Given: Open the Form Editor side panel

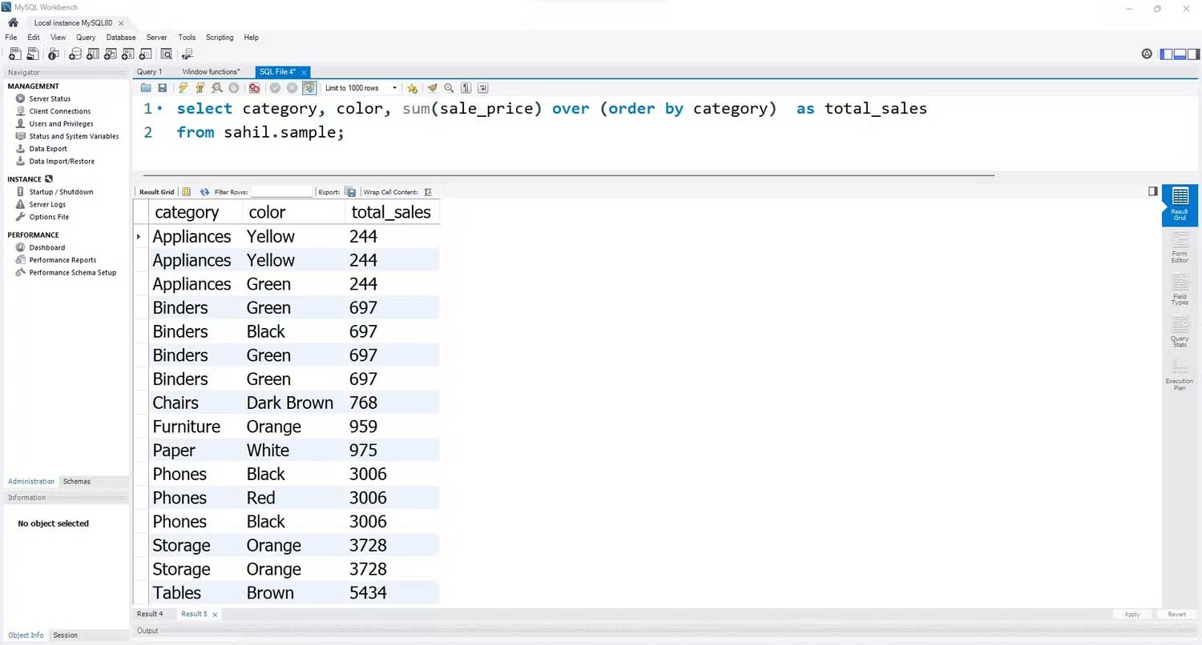Looking at the screenshot, I should 1180,246.
